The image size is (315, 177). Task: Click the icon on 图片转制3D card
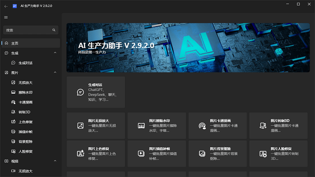pyautogui.click(x=263, y=126)
